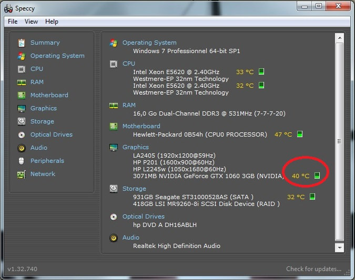Click the RAM icon in main panel
Image resolution: width=355 pixels, height=280 pixels.
coord(114,106)
